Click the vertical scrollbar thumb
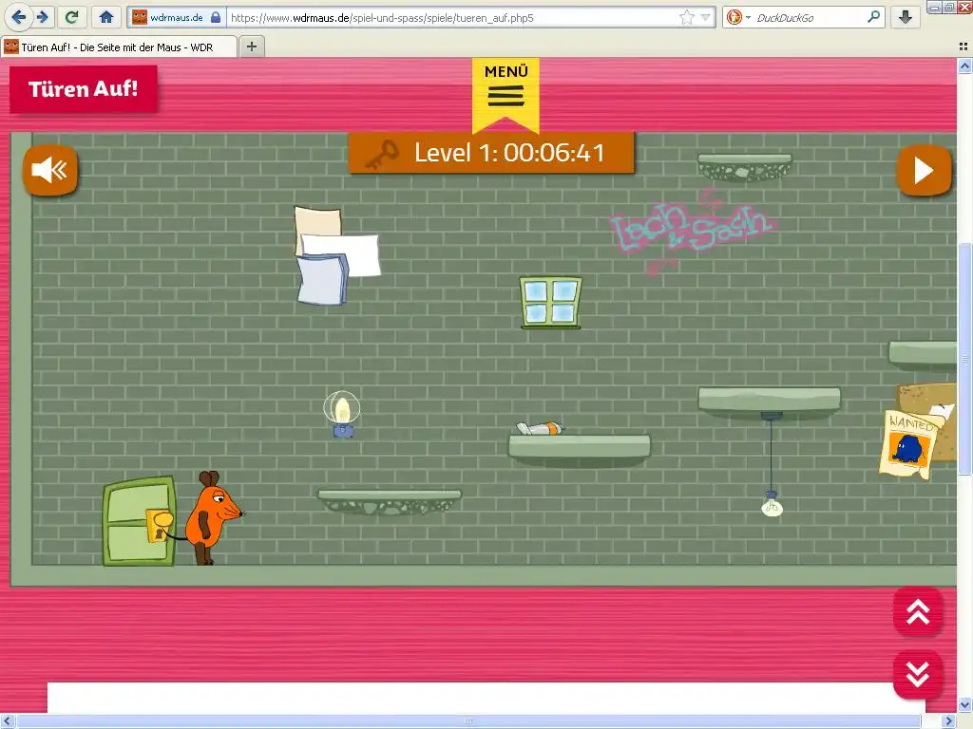 point(965,360)
